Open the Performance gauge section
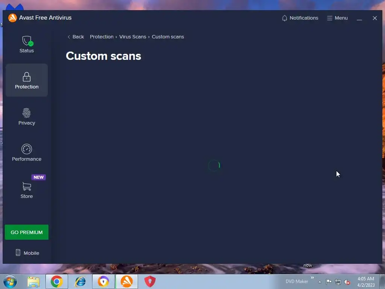 coord(27,153)
